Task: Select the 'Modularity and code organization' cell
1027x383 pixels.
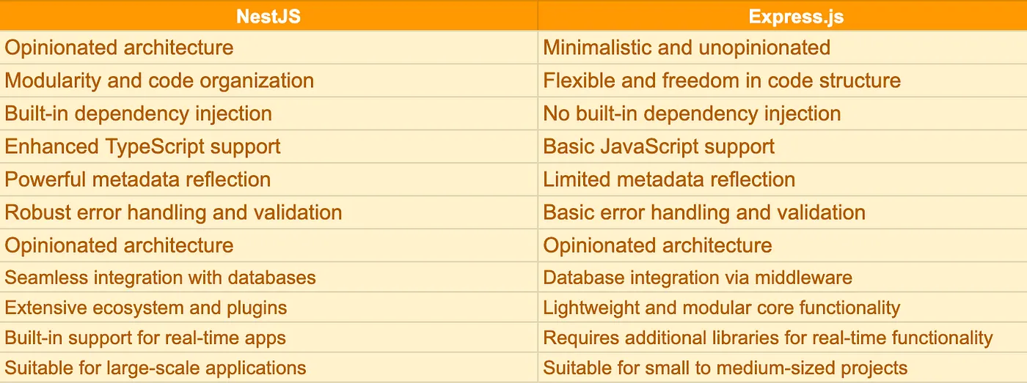Action: (x=268, y=81)
